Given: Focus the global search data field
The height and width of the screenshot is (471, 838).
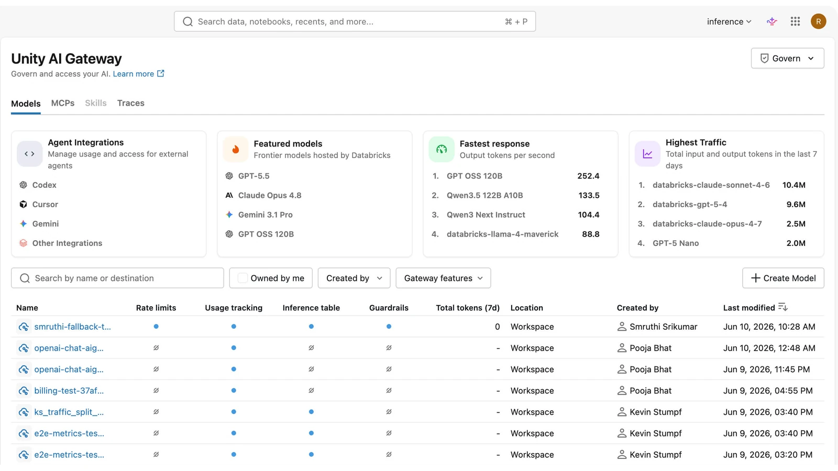Looking at the screenshot, I should pyautogui.click(x=355, y=22).
